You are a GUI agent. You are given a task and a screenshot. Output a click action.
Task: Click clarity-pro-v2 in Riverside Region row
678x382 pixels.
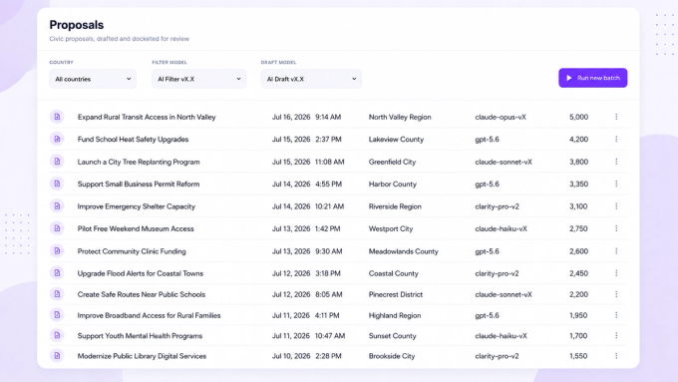tap(497, 206)
